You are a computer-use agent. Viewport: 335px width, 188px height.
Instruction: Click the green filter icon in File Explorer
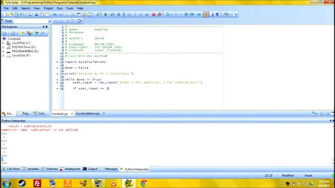(x=37, y=33)
